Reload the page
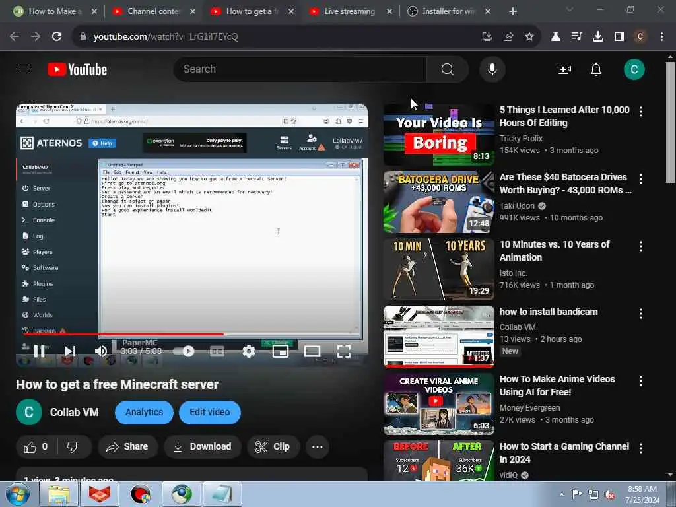This screenshot has height=507, width=676. tap(57, 37)
